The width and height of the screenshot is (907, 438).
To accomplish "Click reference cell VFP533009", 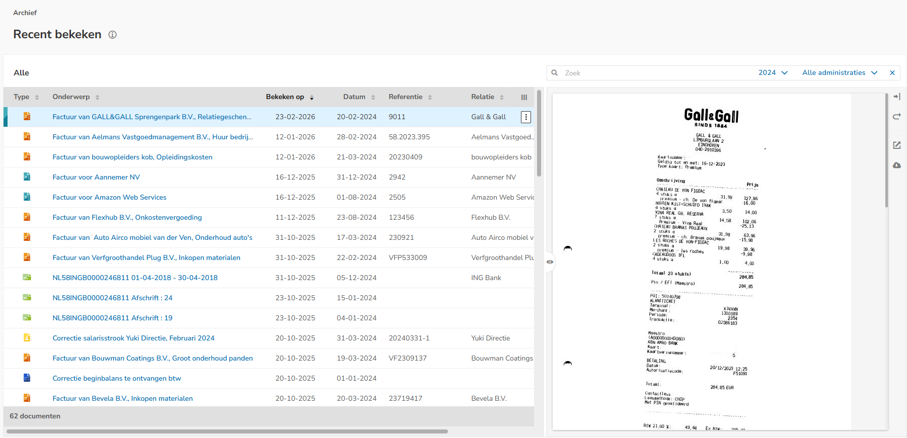I will click(408, 258).
